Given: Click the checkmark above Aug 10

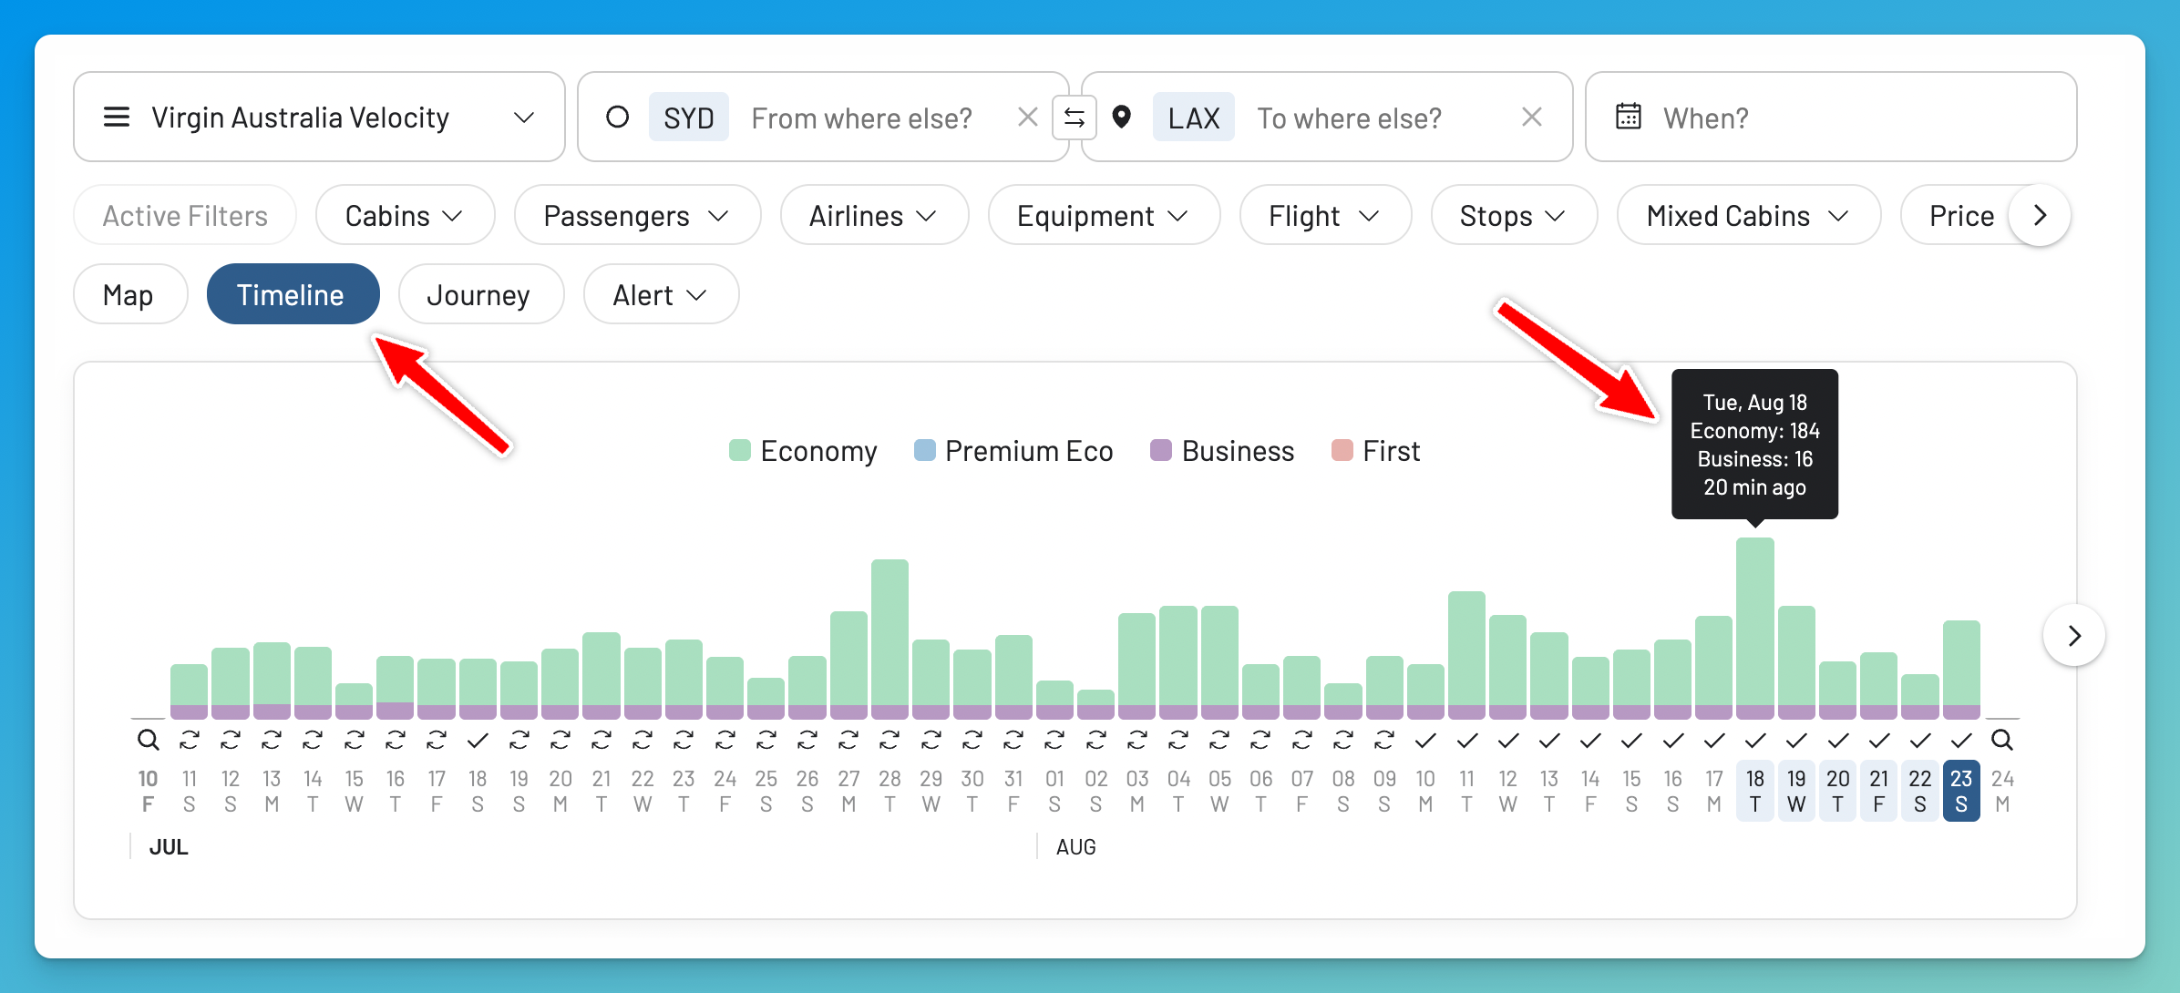Looking at the screenshot, I should click(1425, 740).
